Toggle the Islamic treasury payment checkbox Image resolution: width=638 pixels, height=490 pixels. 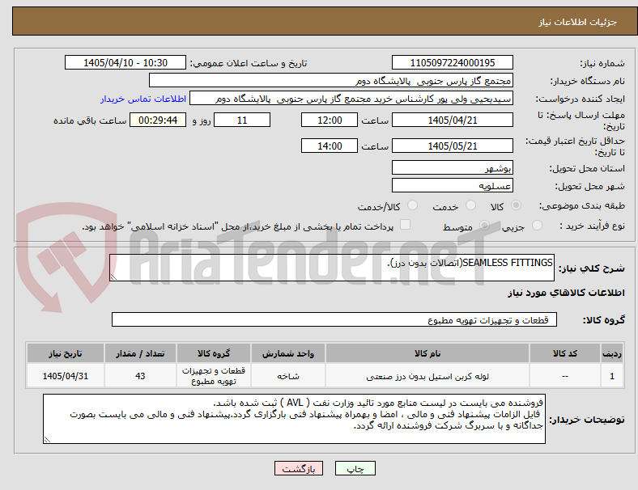click(406, 225)
